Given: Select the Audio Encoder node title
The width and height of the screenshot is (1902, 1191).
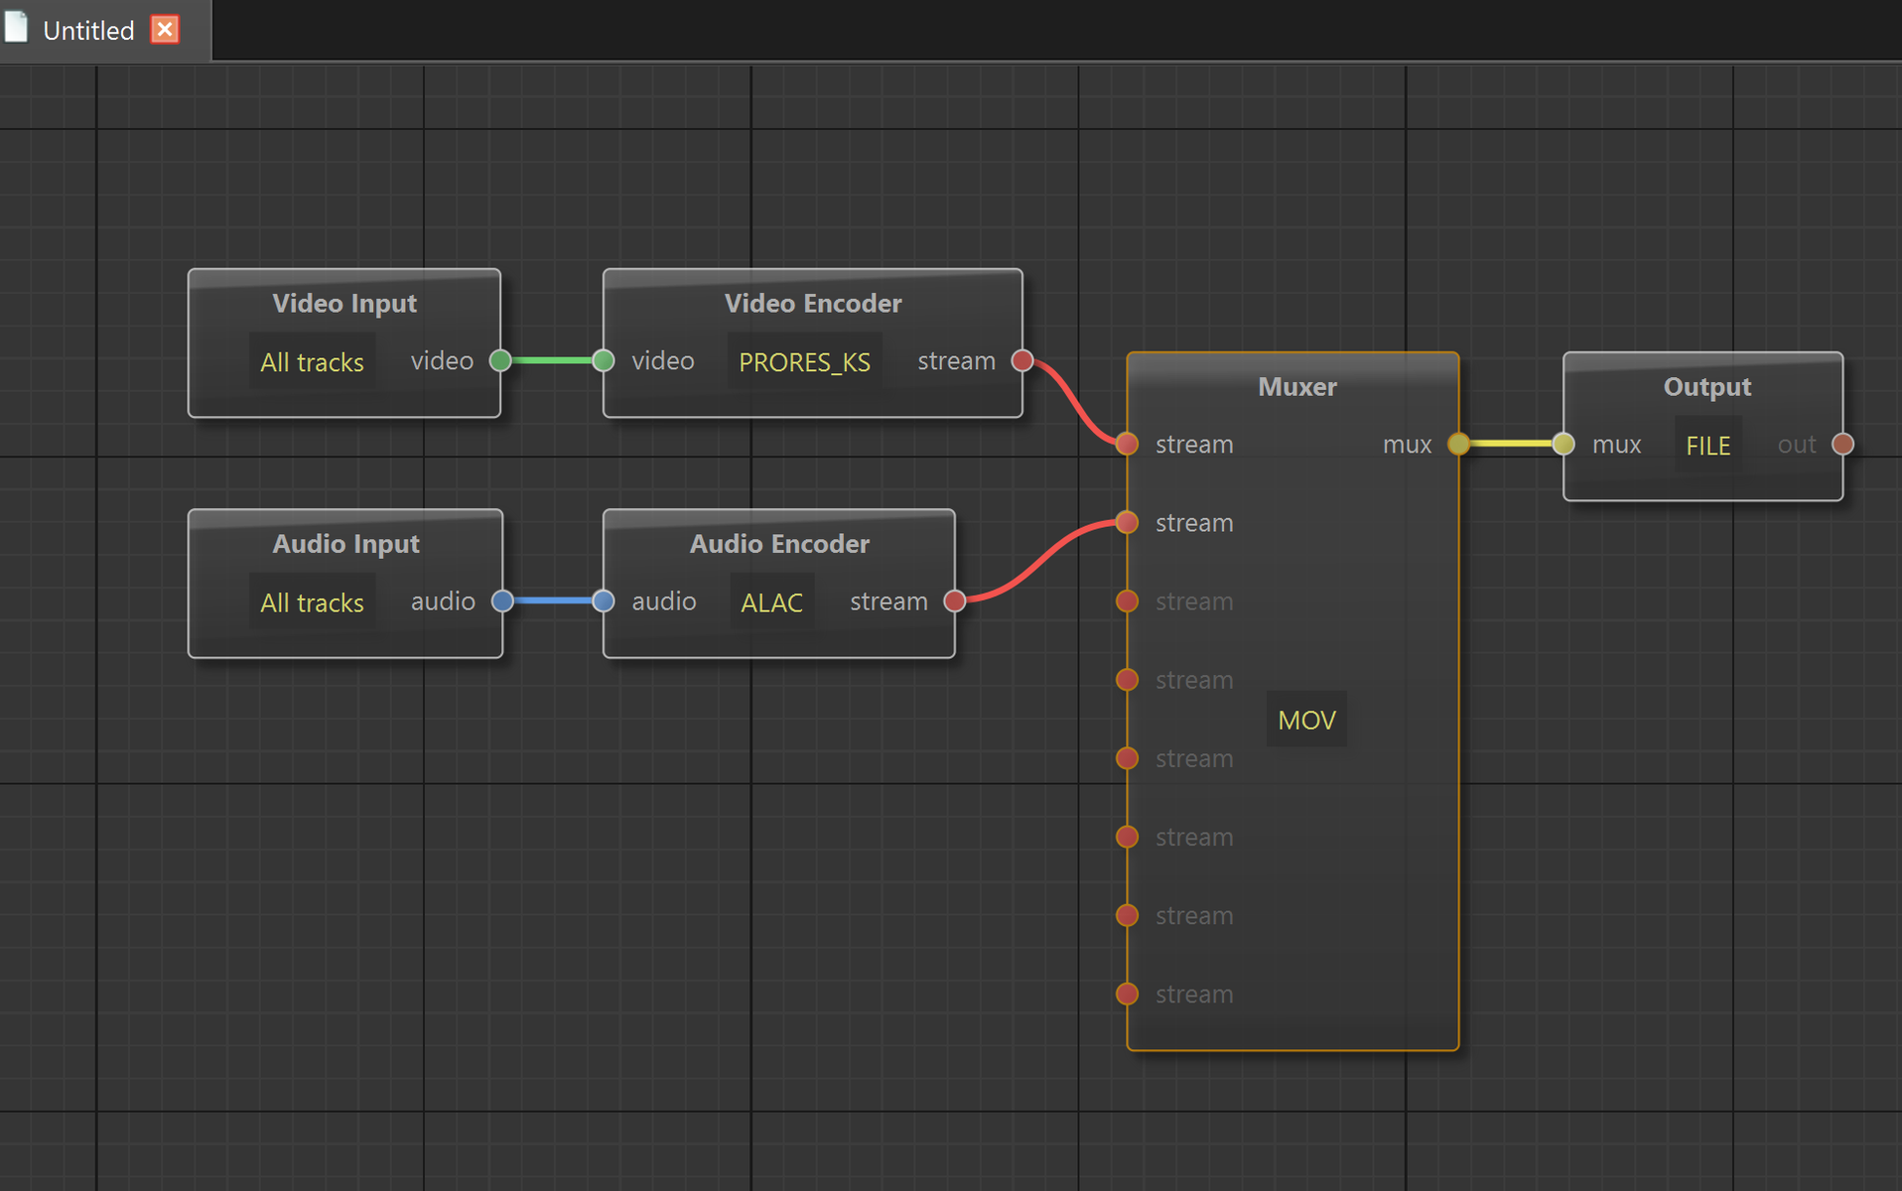Looking at the screenshot, I should tap(779, 543).
